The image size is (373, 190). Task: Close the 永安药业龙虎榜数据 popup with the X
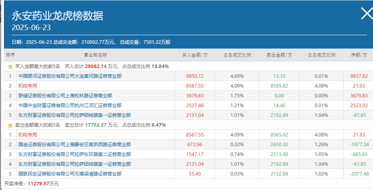click(367, 13)
